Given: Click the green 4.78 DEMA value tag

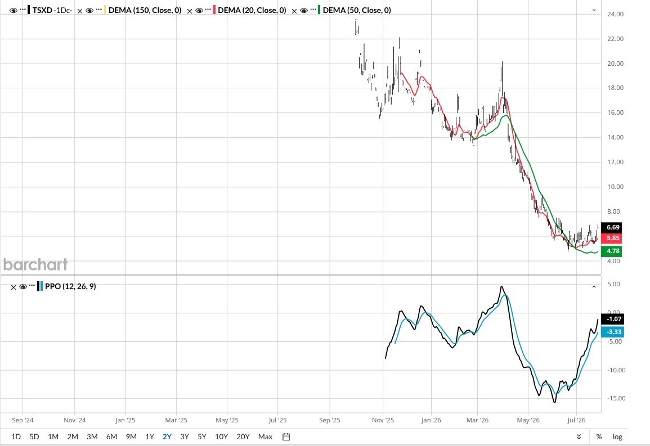Looking at the screenshot, I should click(x=612, y=251).
